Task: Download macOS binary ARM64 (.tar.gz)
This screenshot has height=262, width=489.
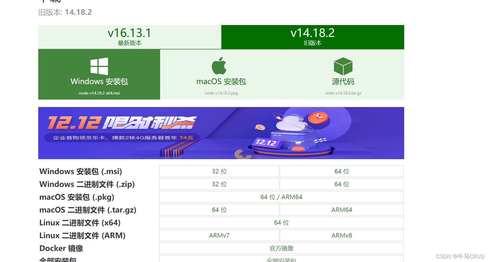Action: pyautogui.click(x=342, y=210)
